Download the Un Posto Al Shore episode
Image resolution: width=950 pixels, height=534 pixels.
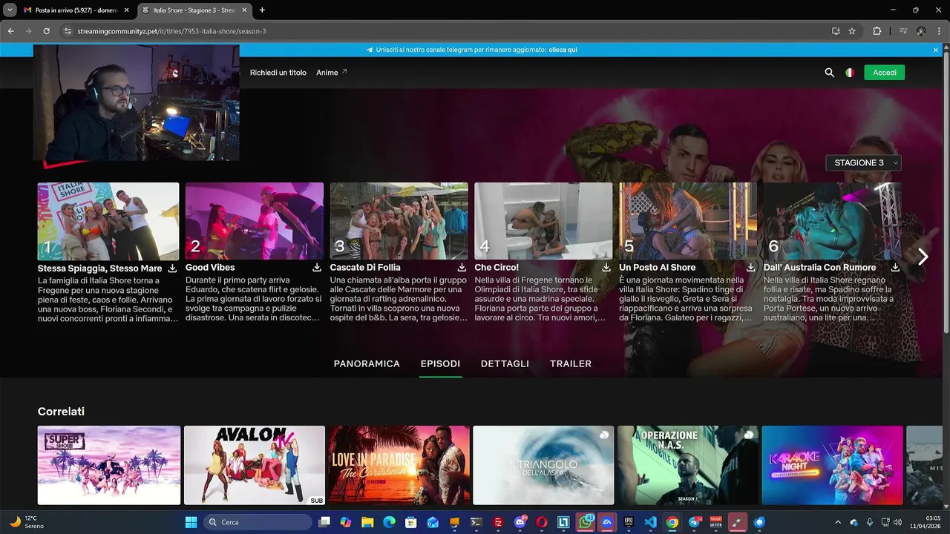click(750, 268)
